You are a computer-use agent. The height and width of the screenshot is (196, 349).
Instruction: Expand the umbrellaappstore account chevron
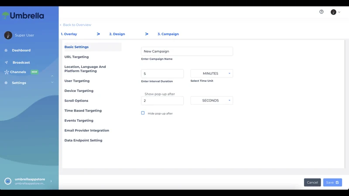[51, 181]
